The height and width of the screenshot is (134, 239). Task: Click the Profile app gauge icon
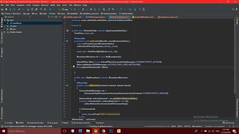[x=91, y=9]
